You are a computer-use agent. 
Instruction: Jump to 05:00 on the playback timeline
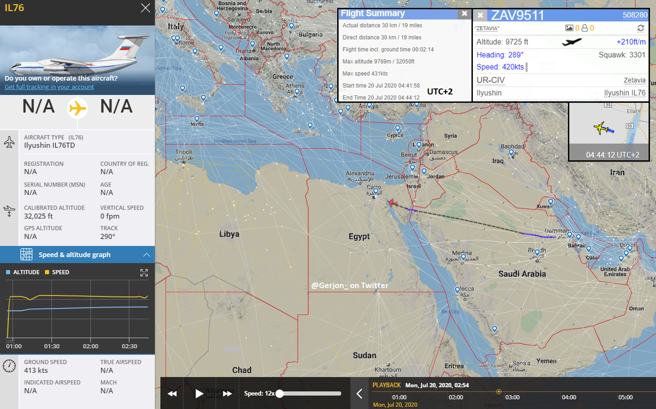[x=626, y=397]
